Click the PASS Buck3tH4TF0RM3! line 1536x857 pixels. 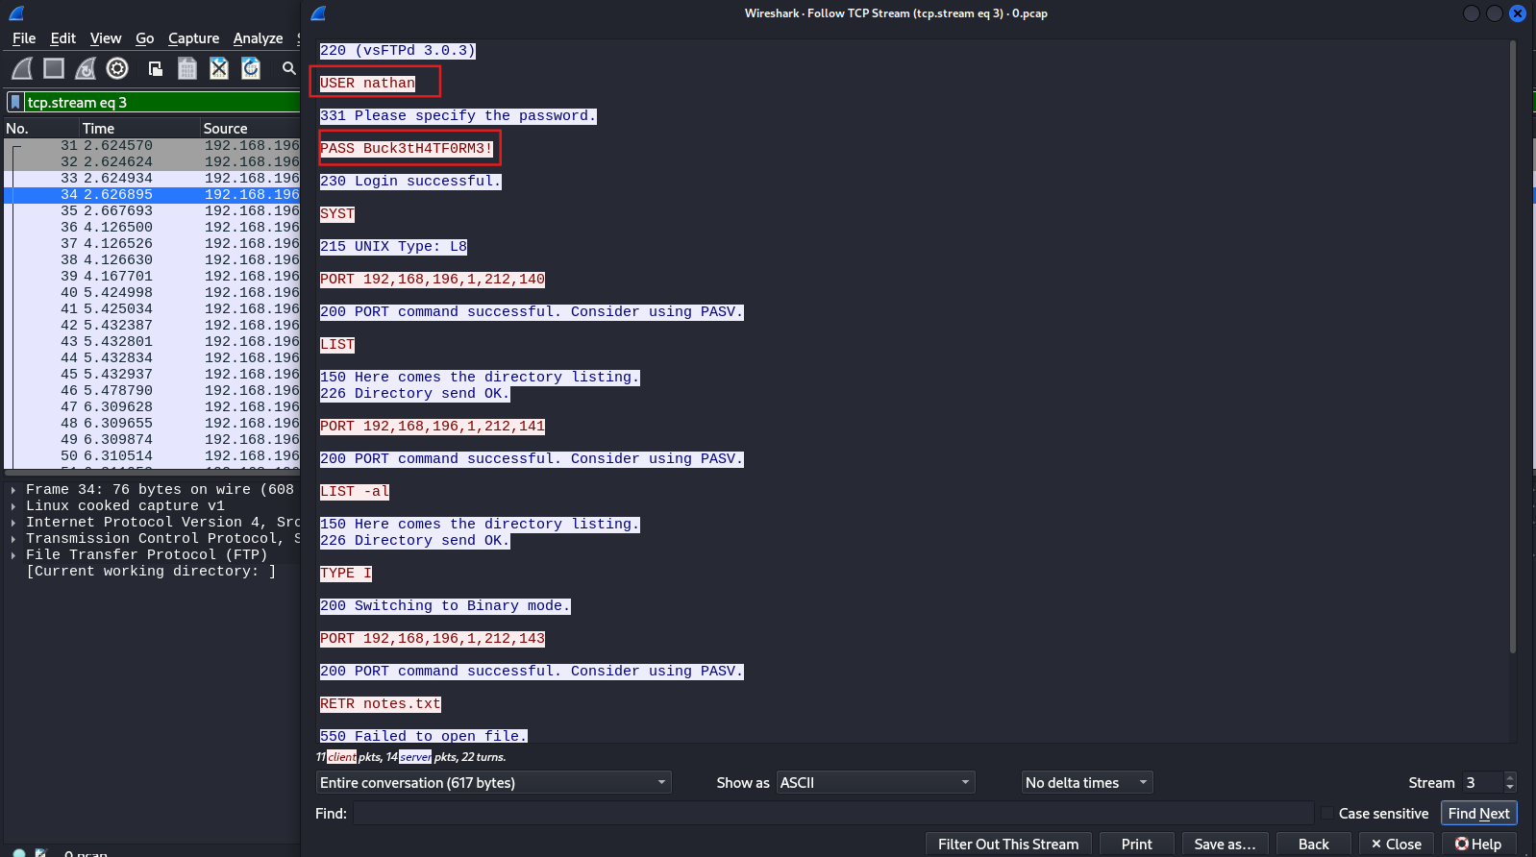(407, 149)
